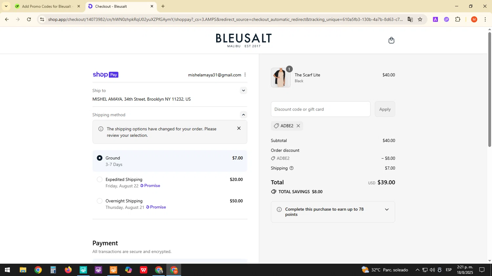492x276 pixels.
Task: Reload the checkout page
Action: pos(29,19)
